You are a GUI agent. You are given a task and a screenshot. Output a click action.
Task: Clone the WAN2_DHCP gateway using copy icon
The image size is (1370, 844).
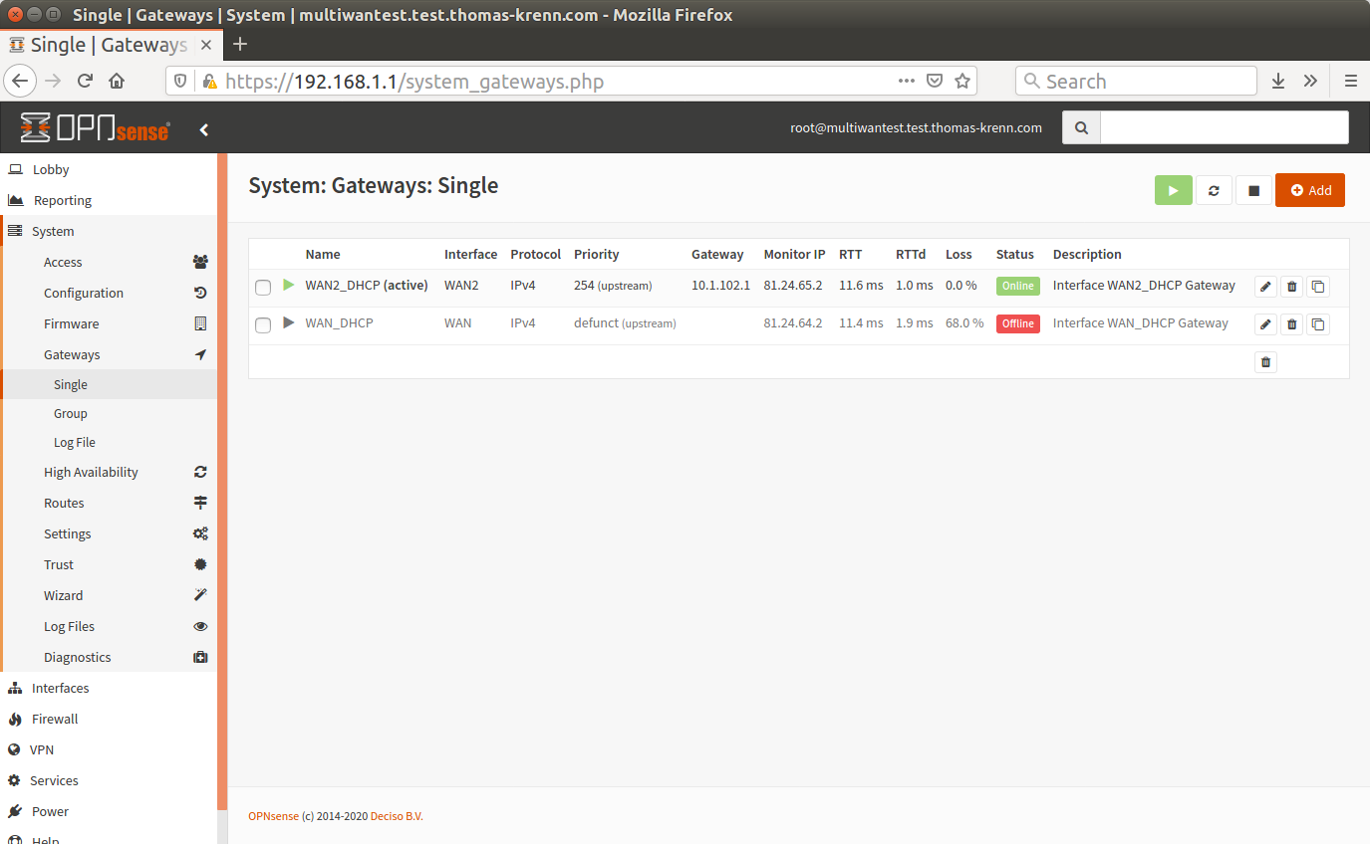click(x=1317, y=286)
